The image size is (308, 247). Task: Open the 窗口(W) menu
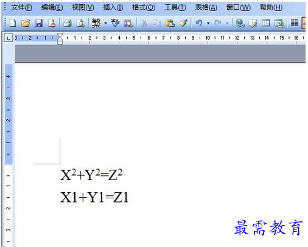pos(239,8)
